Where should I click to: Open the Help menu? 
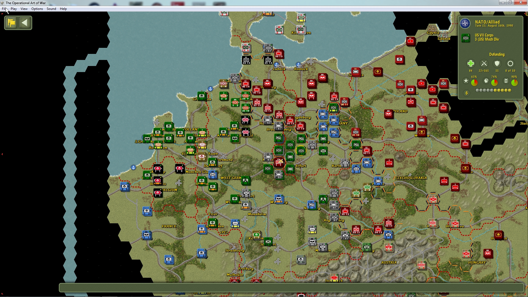click(x=63, y=9)
